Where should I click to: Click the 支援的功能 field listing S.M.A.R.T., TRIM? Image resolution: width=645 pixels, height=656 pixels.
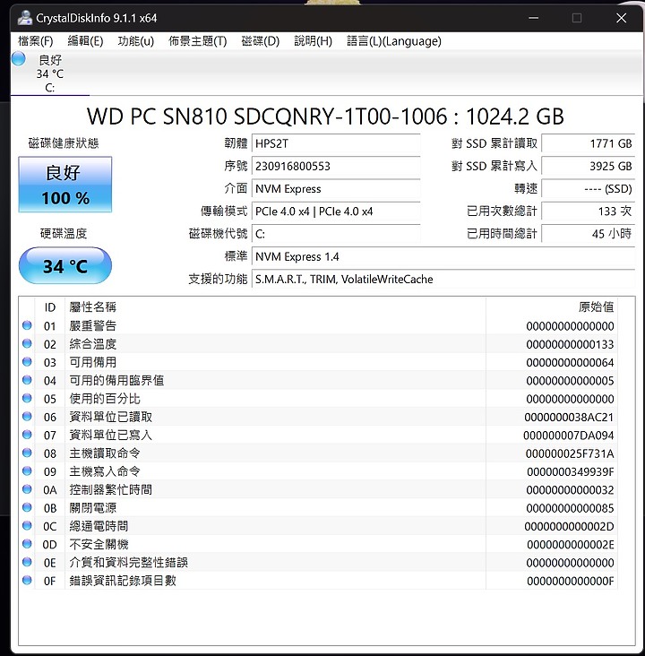[443, 279]
